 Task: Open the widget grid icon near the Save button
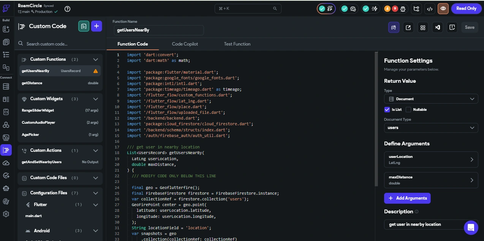(x=422, y=27)
